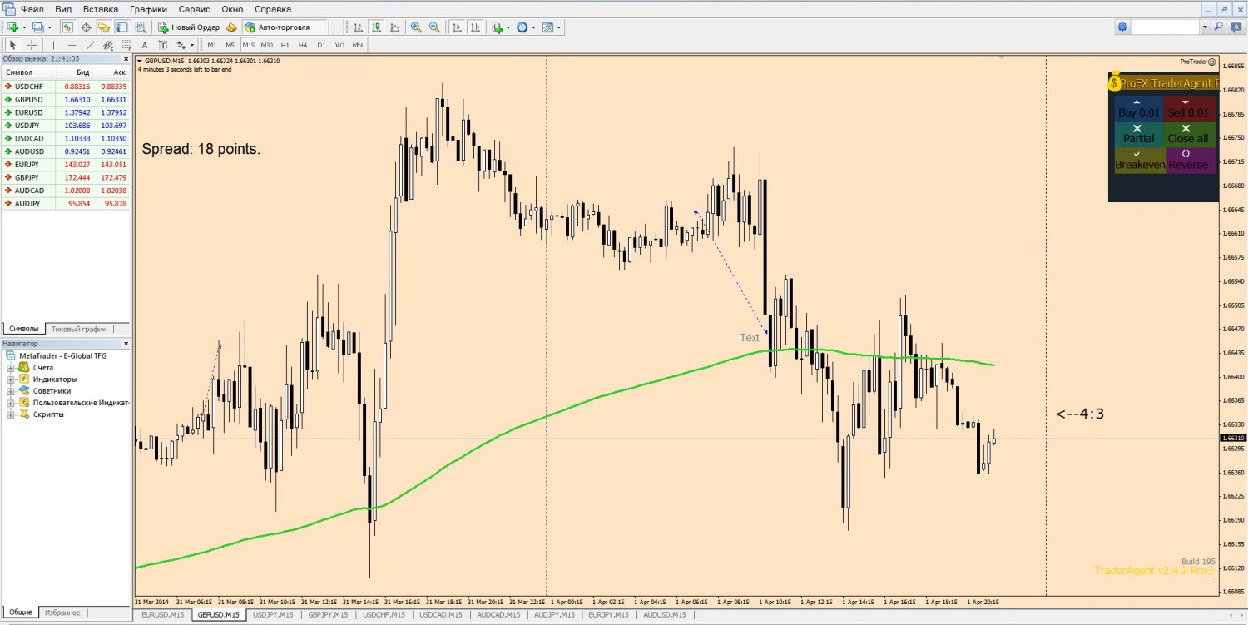Select the Vertical Line drawing tool

[53, 45]
